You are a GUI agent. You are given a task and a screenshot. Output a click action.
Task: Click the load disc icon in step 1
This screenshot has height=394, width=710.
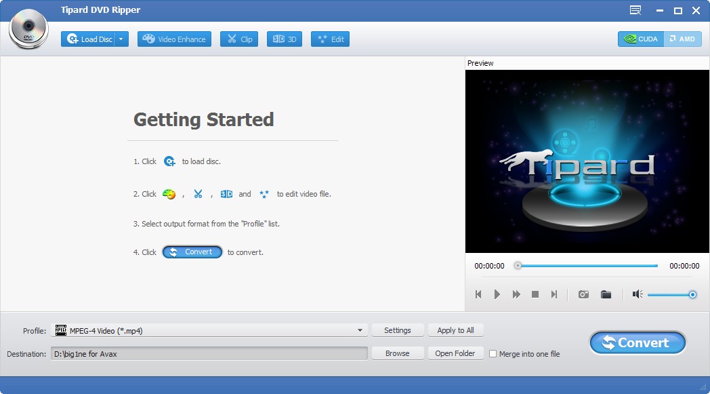point(169,161)
